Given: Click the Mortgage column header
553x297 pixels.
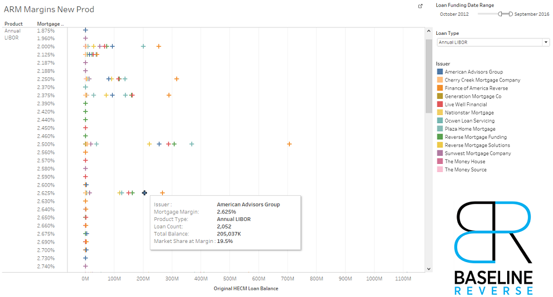Looking at the screenshot, I should click(51, 24).
